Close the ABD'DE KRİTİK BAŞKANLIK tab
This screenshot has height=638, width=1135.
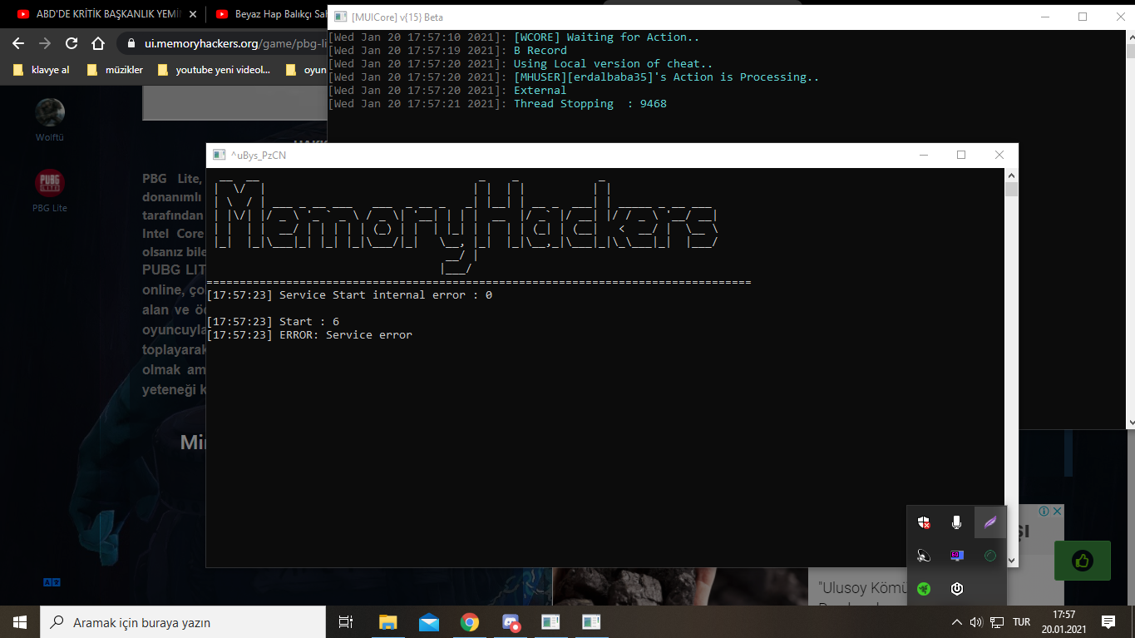click(193, 14)
